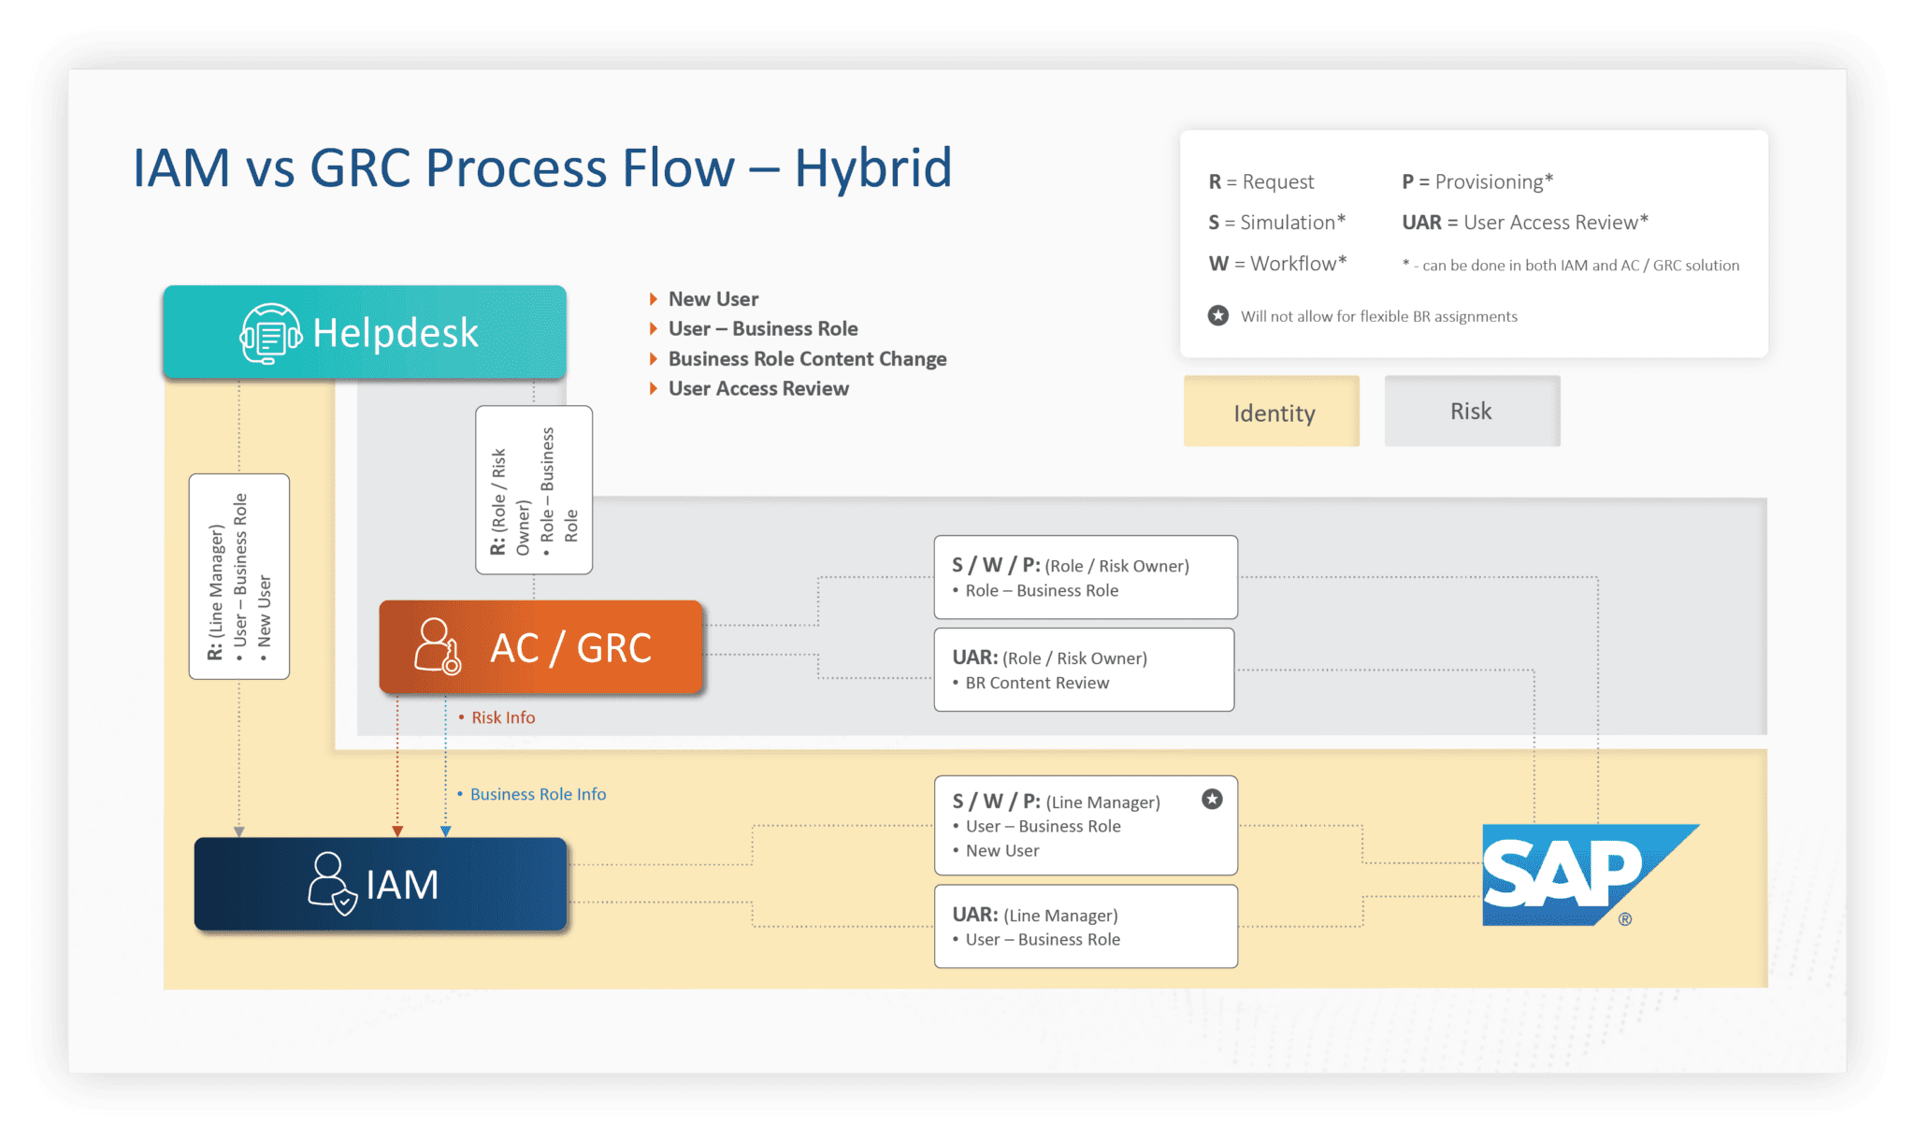The image size is (1915, 1142).
Task: Click the User Access Review list item
Action: click(757, 388)
